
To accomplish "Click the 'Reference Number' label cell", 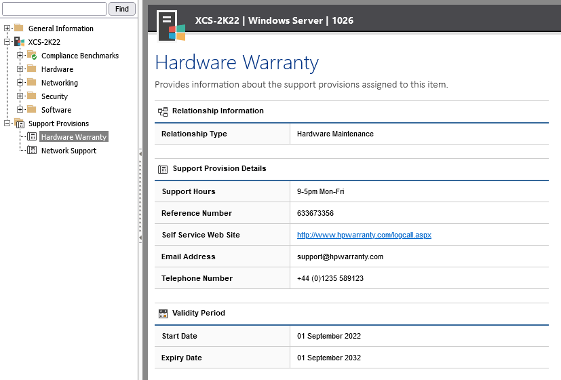I will [223, 213].
